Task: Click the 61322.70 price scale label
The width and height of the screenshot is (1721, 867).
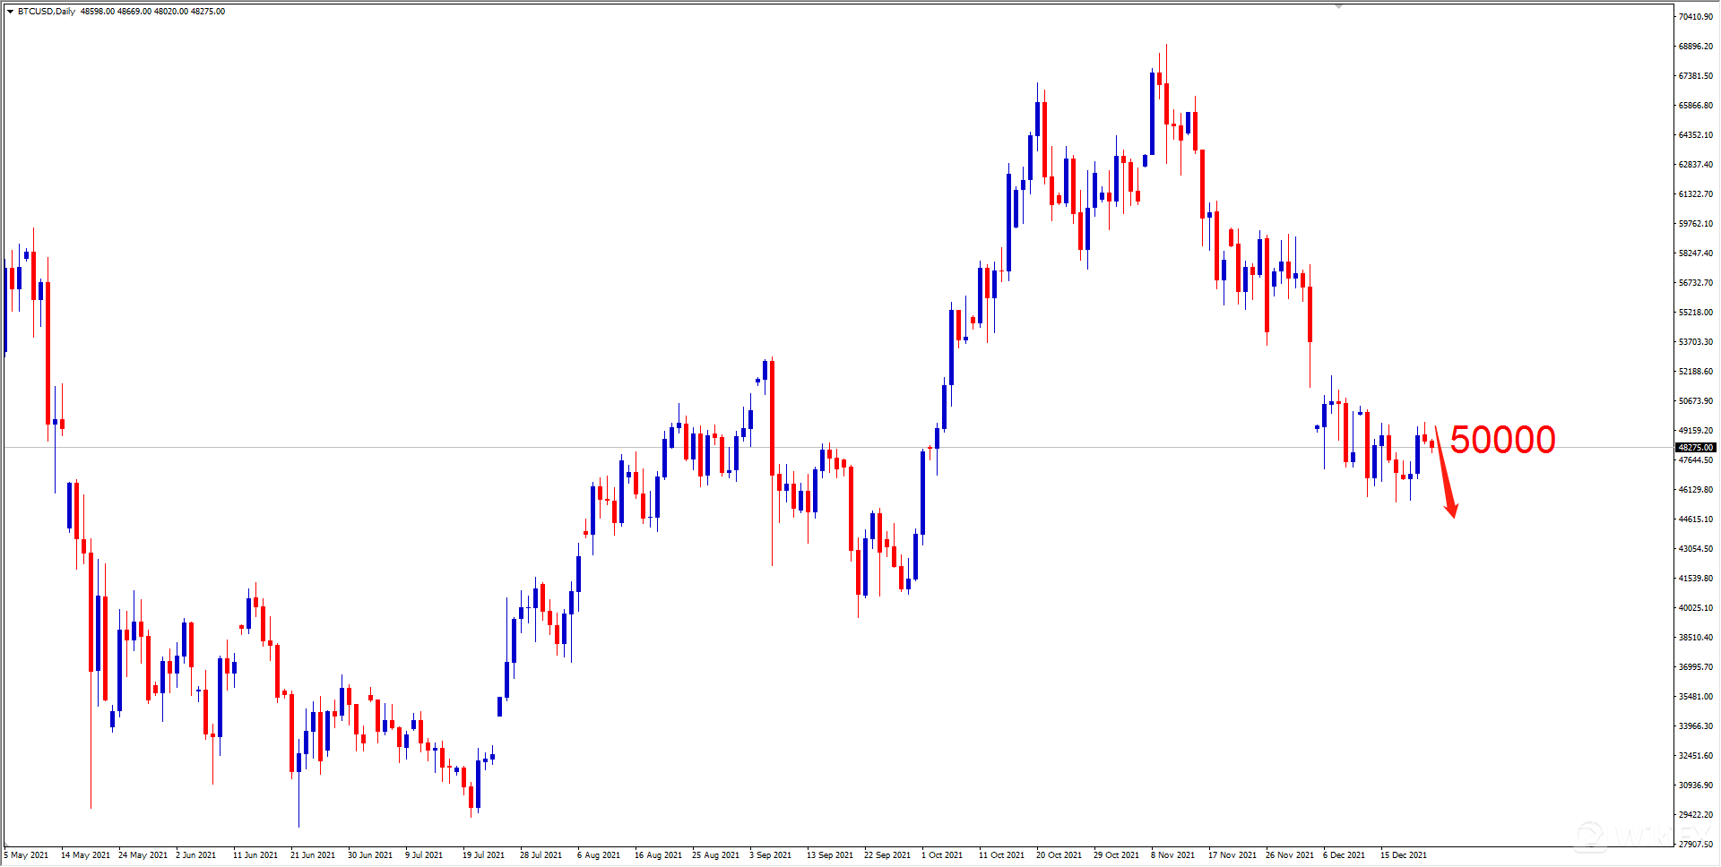Action: click(x=1695, y=194)
